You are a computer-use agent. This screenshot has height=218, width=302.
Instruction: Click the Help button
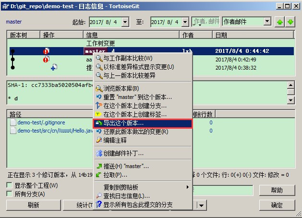pyautogui.click(x=277, y=190)
